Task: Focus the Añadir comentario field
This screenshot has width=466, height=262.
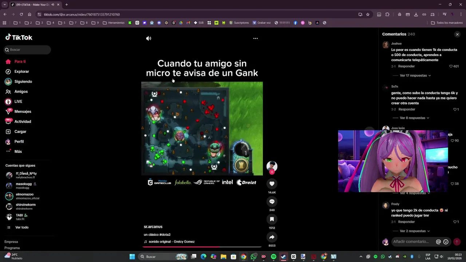Action: pos(411,242)
